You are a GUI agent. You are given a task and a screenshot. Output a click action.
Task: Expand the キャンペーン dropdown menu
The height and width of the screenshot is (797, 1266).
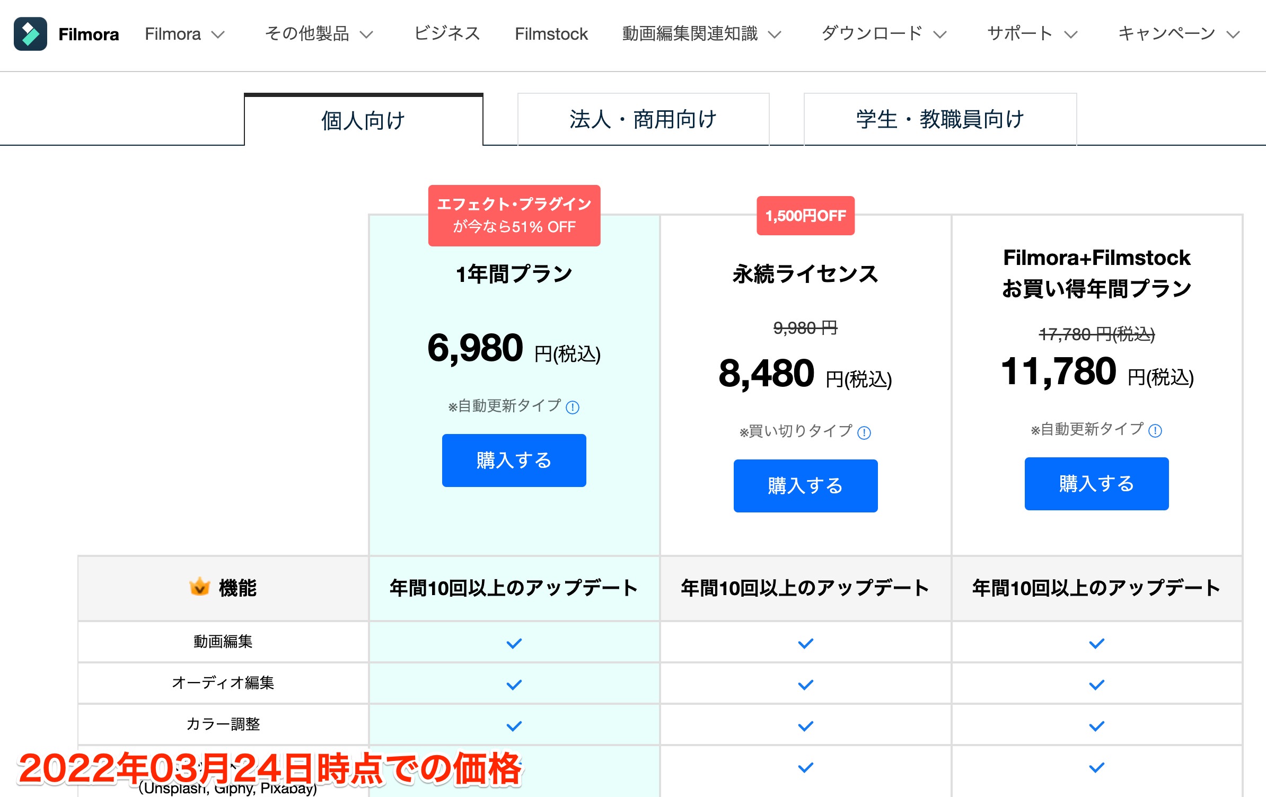(1179, 34)
